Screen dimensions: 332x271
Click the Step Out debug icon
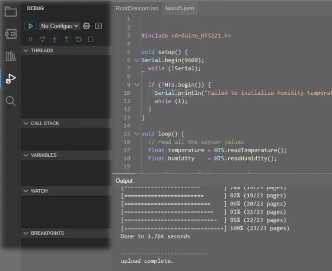tap(67, 39)
